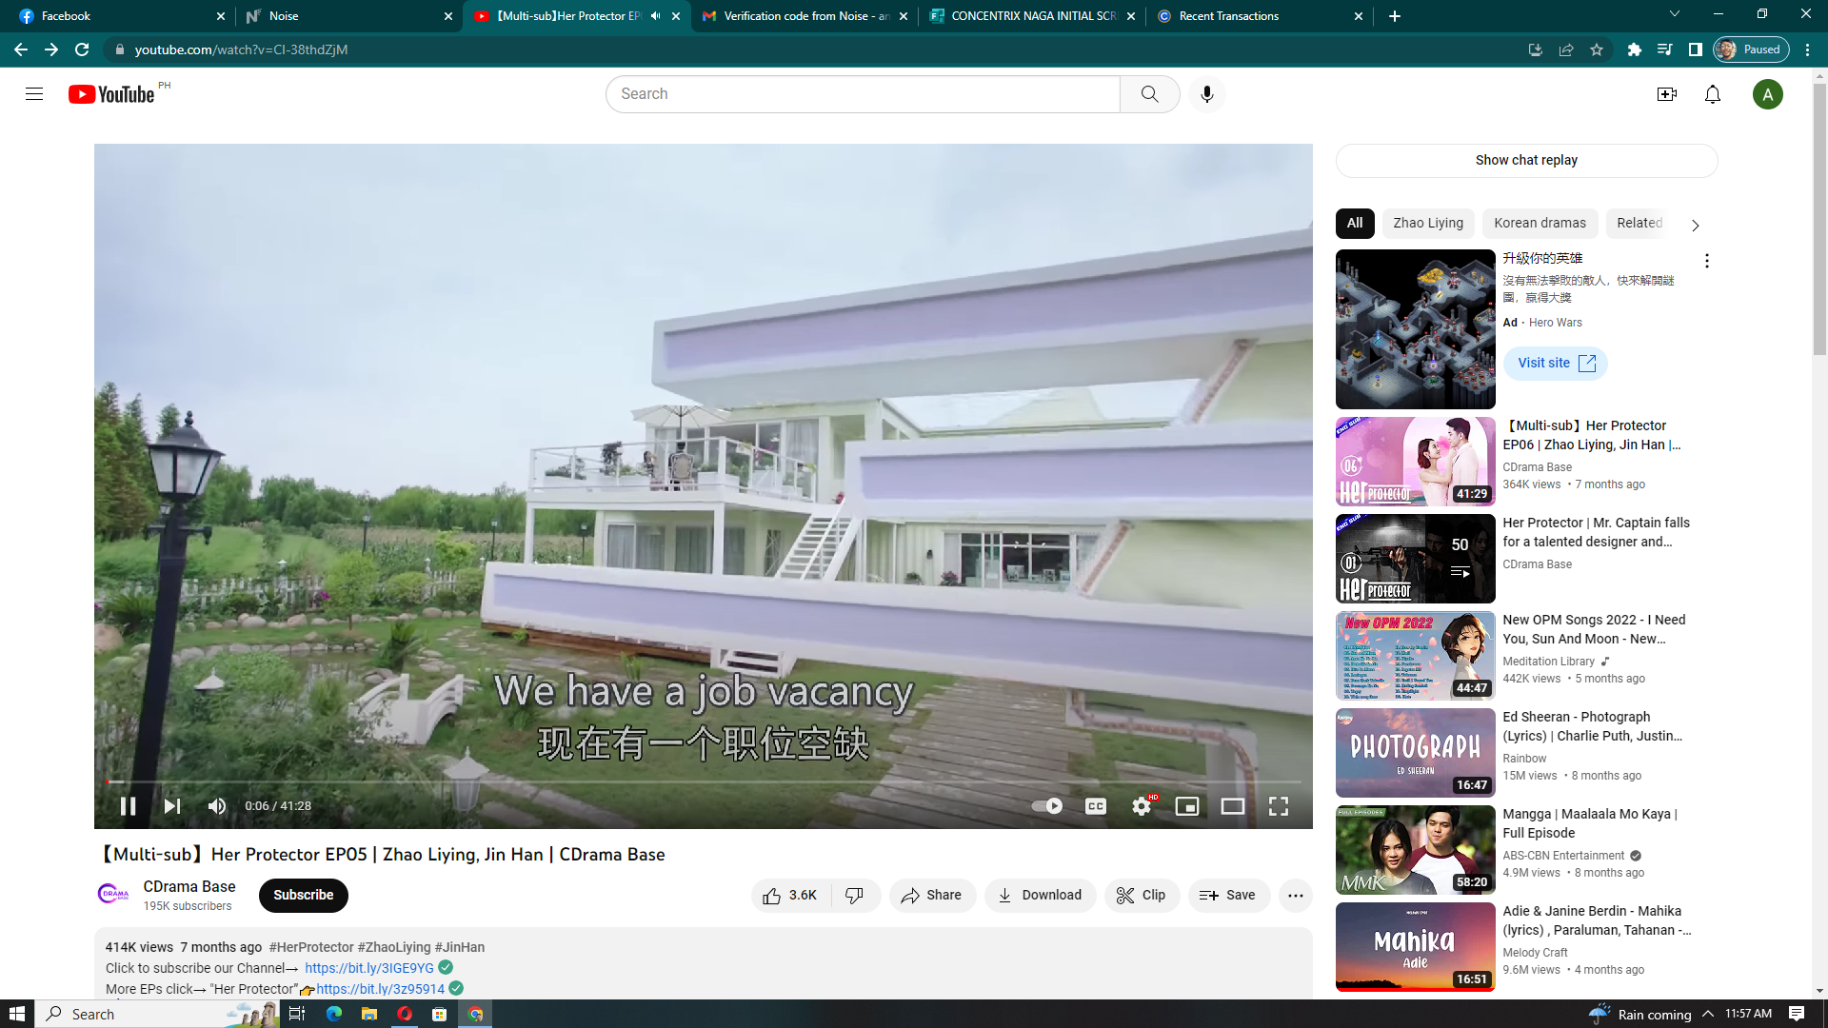Mute the video volume speaker icon
1828x1028 pixels.
click(x=217, y=806)
